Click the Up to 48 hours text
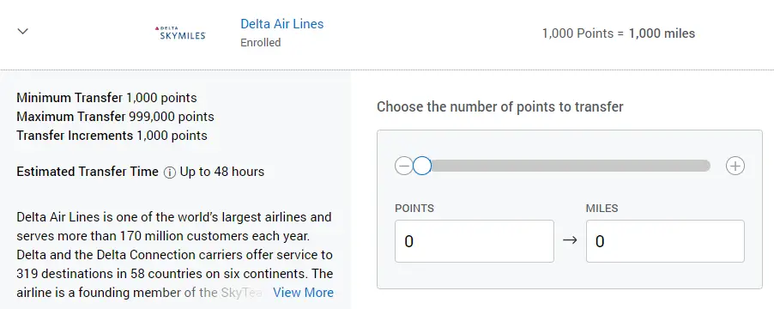 coord(222,172)
